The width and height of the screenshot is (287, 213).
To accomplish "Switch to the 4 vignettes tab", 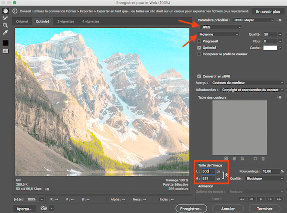I will (91, 21).
